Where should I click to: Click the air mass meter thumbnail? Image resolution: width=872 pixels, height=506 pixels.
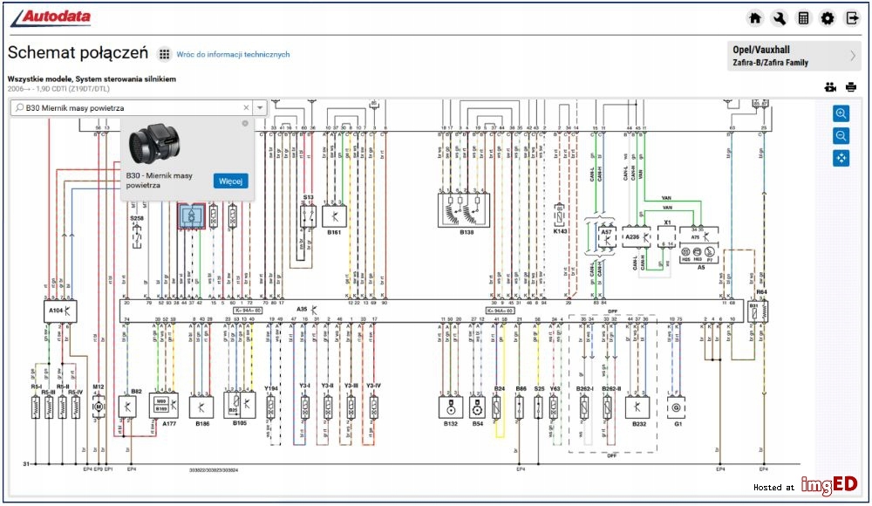[x=156, y=144]
